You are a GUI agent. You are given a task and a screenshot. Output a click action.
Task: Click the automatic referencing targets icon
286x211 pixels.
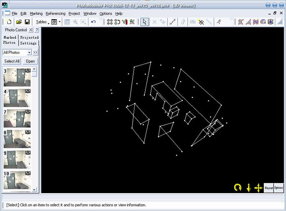tap(117, 22)
